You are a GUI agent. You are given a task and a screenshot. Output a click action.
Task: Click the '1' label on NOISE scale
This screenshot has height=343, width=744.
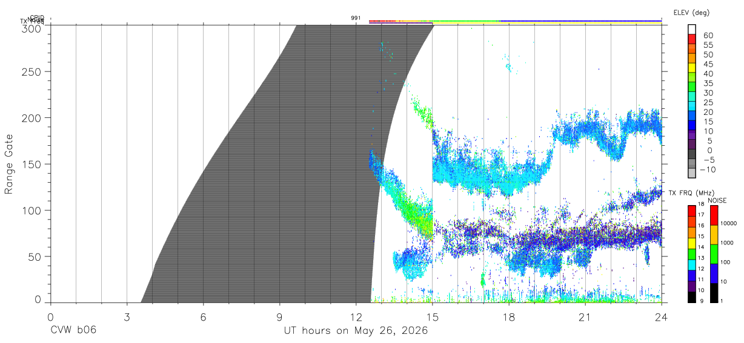tap(722, 301)
